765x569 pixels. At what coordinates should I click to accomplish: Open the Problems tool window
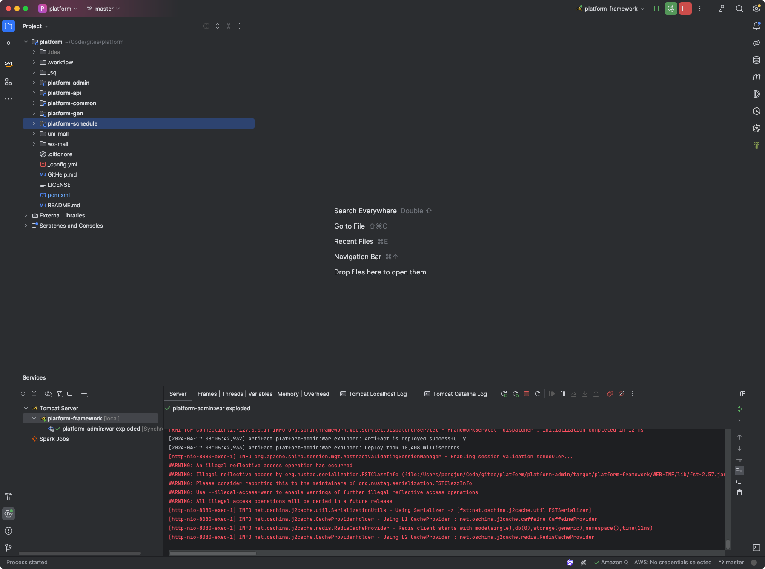pos(9,531)
